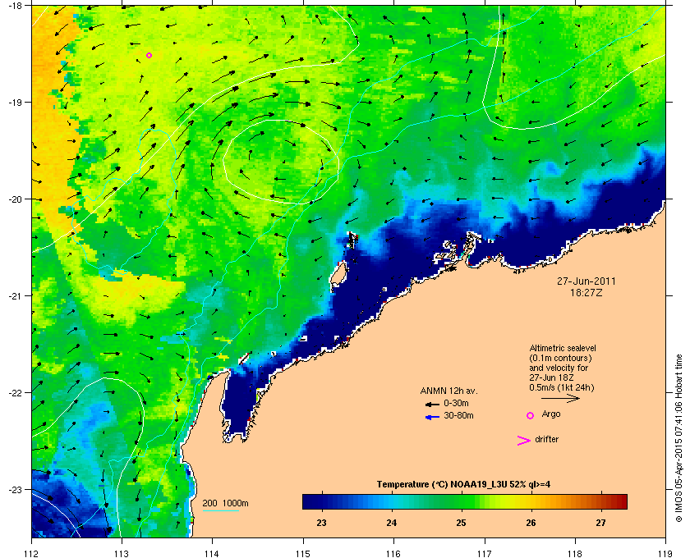Click the latitude axis label -20
This screenshot has height=558, width=690.
point(15,199)
